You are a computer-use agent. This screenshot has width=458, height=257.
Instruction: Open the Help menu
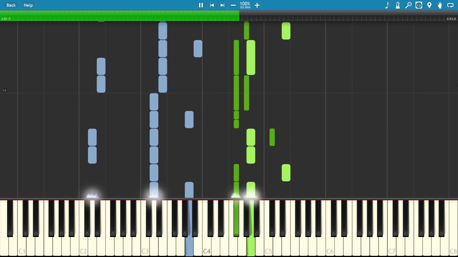(28, 5)
